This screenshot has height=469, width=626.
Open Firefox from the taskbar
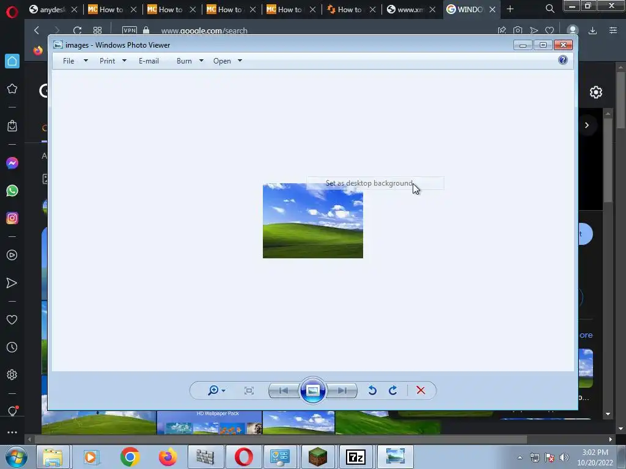point(168,457)
